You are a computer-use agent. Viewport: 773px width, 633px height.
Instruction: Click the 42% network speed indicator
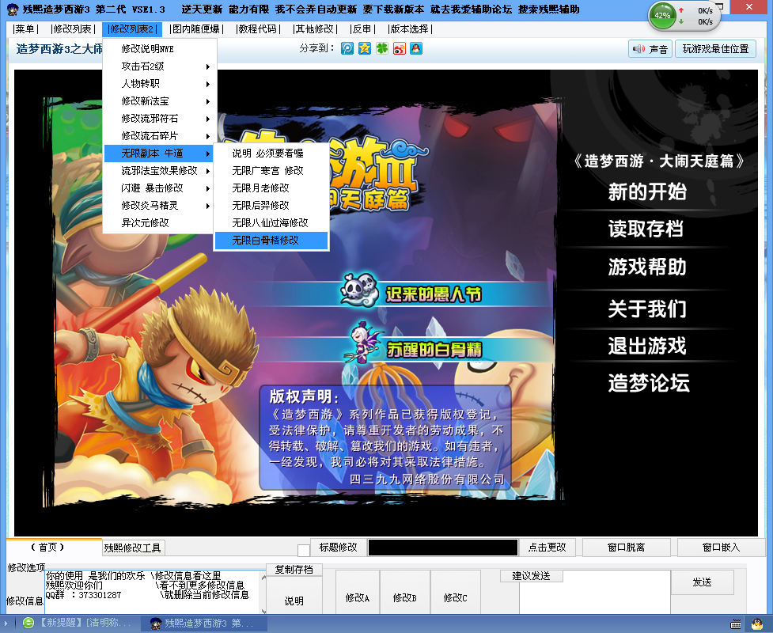click(662, 16)
